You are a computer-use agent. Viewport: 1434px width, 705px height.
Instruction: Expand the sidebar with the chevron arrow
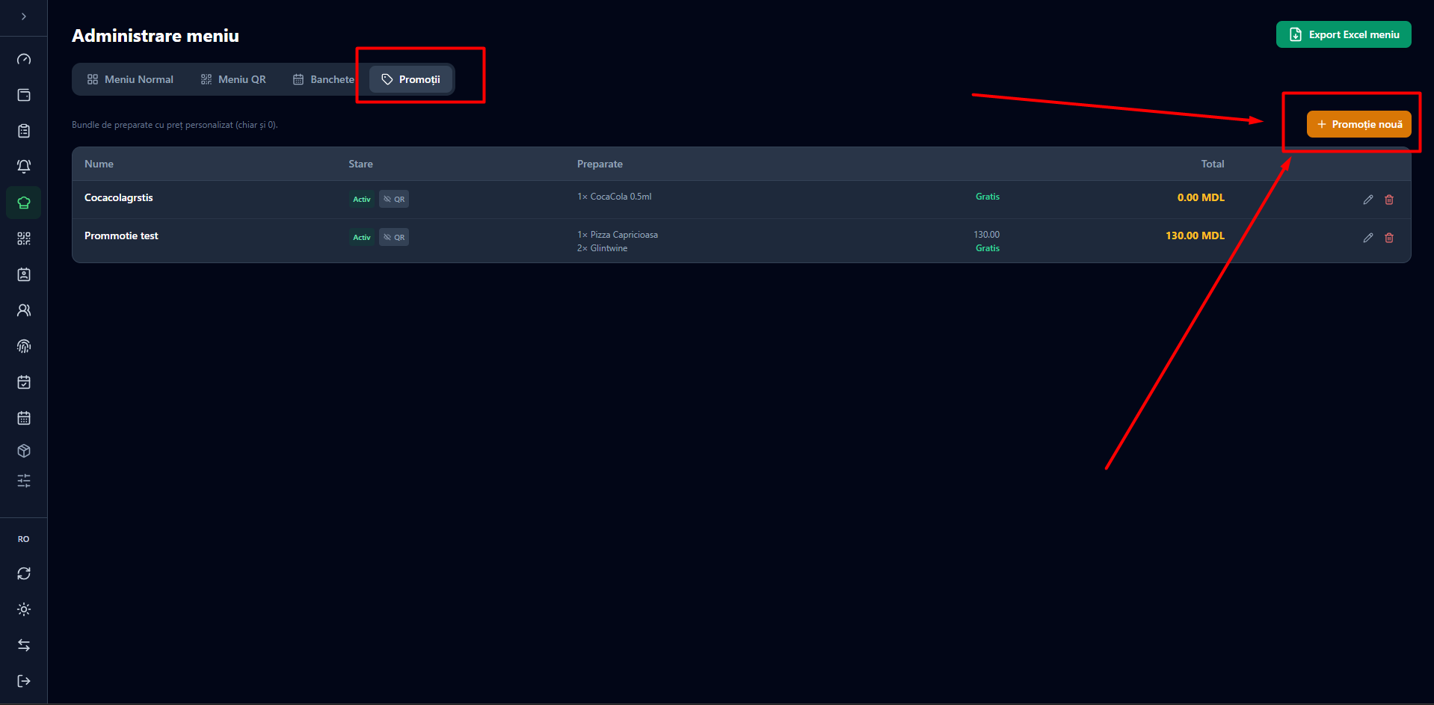(24, 16)
